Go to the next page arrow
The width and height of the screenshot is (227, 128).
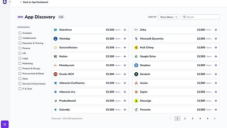pyautogui.click(x=215, y=119)
